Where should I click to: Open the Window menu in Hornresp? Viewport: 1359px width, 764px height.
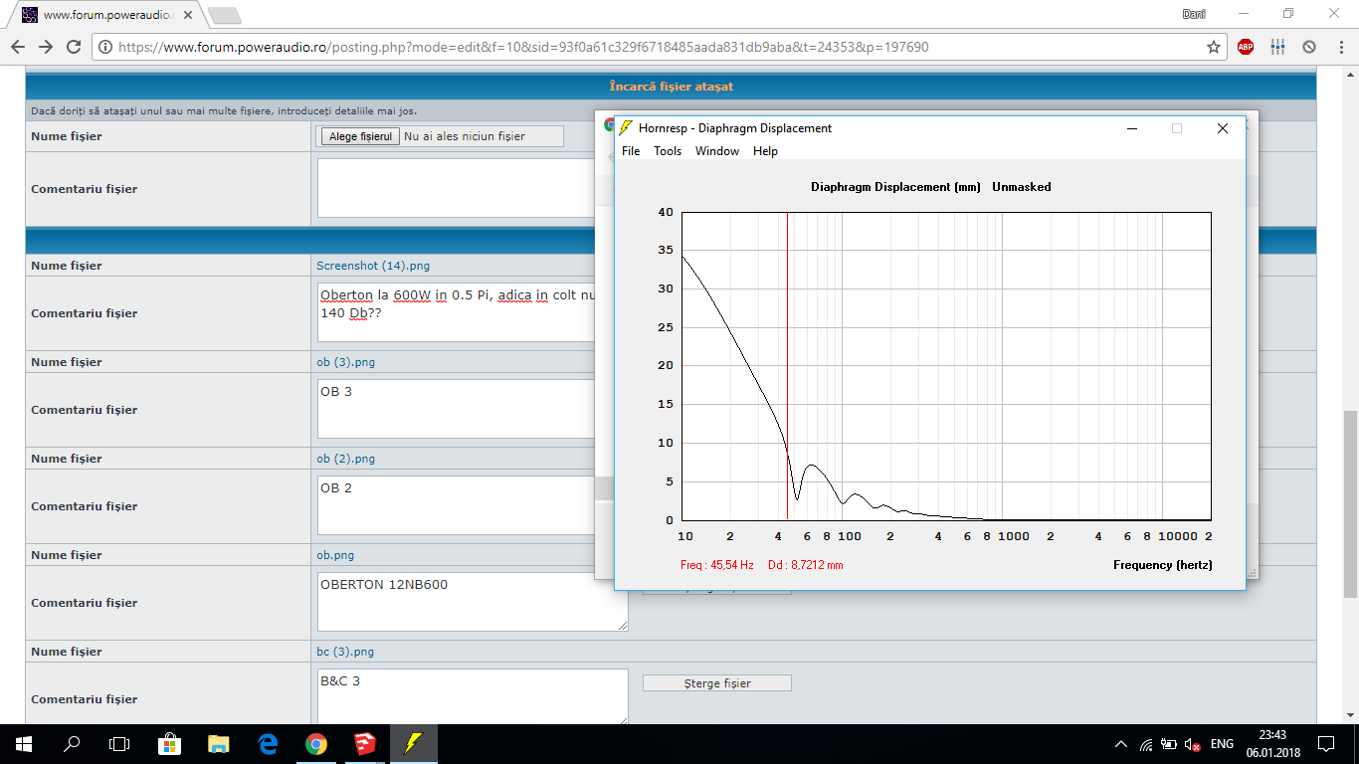point(717,151)
